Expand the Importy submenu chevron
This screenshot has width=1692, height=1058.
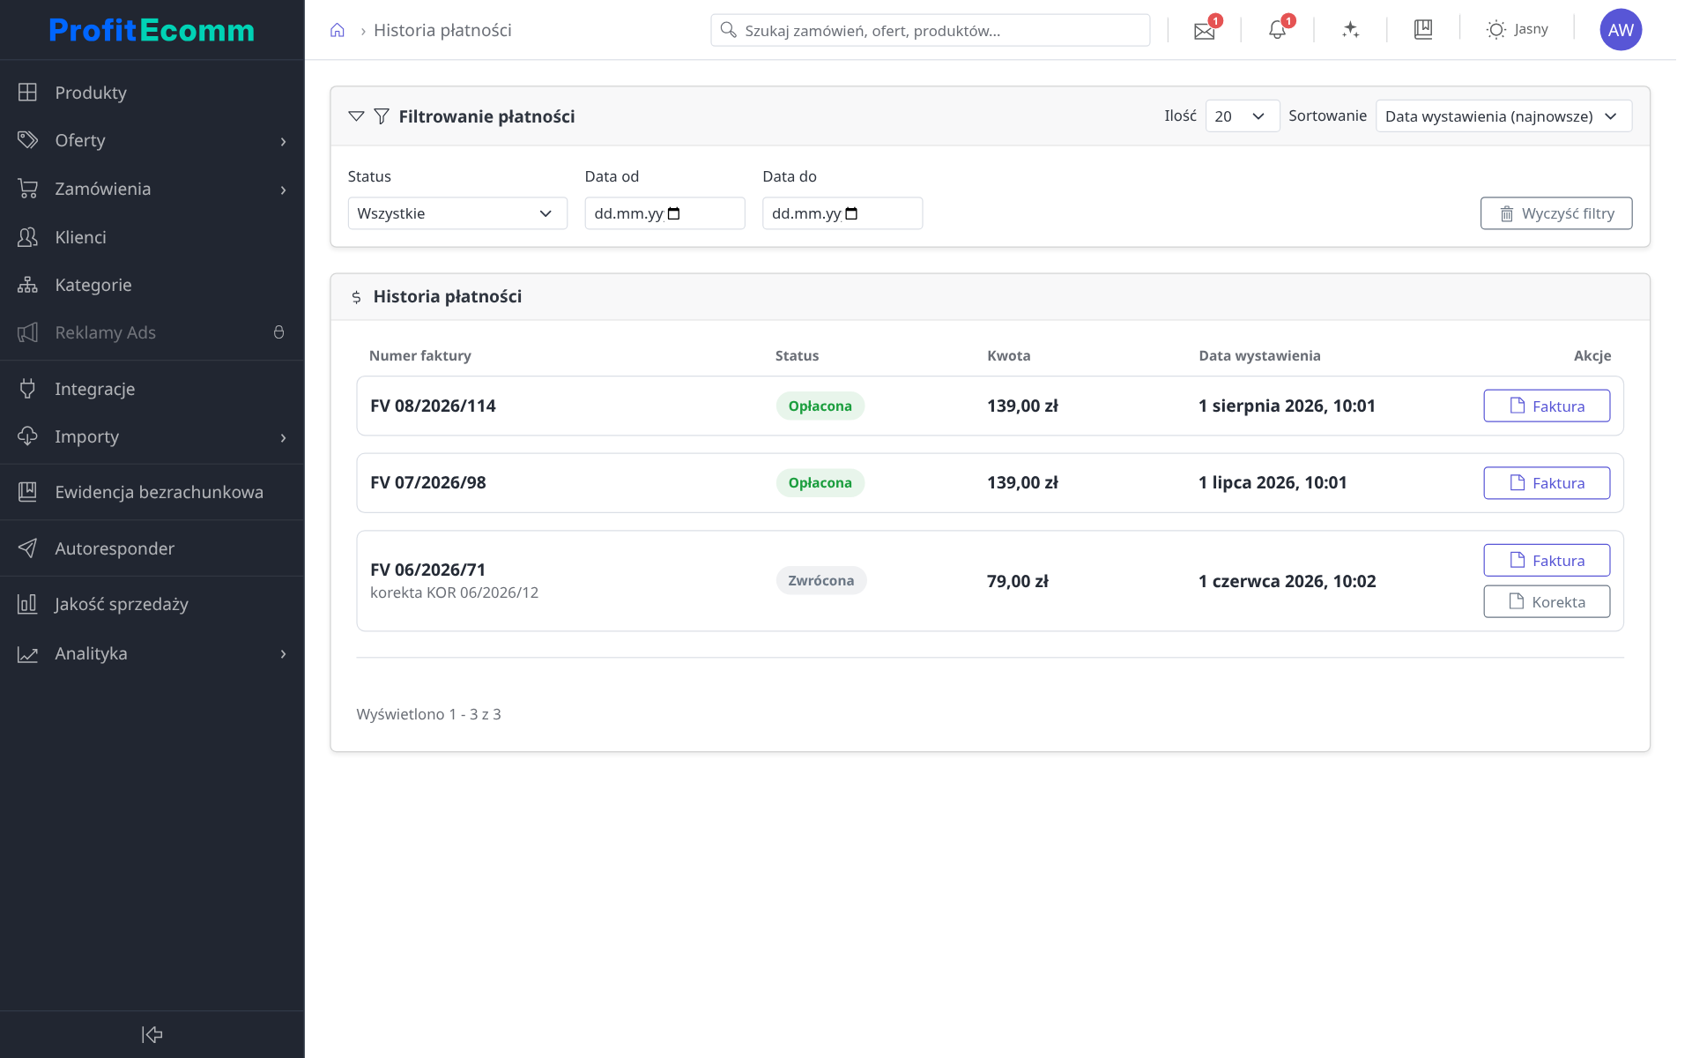(283, 437)
